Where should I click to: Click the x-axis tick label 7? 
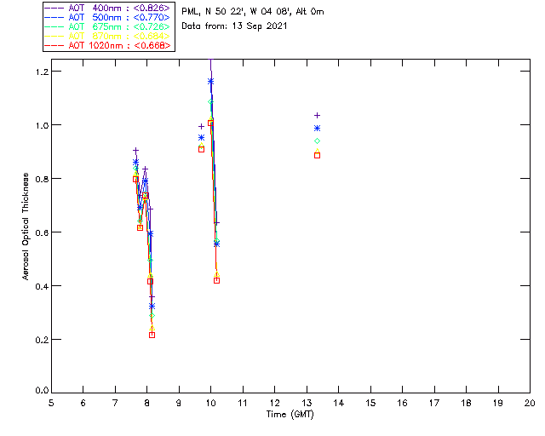115,403
